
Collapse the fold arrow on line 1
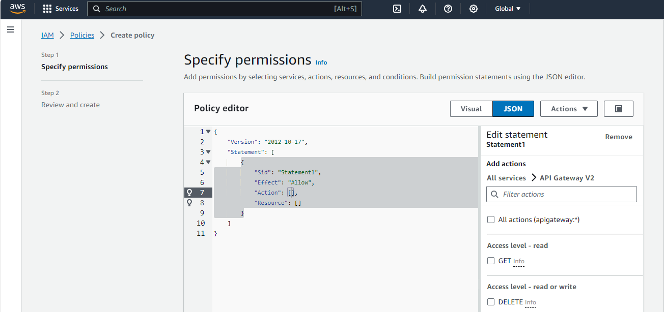(x=208, y=132)
